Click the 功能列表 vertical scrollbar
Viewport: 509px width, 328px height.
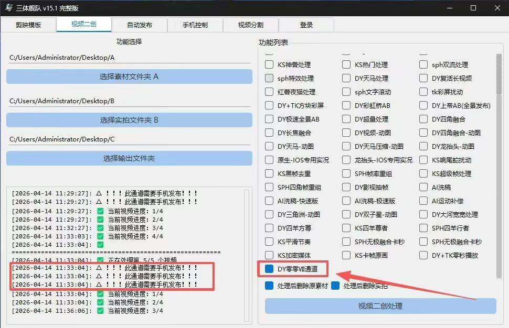tap(499, 165)
